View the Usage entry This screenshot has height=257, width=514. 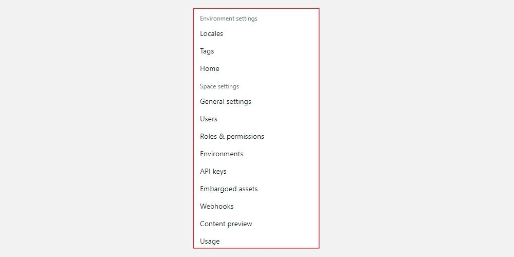(x=210, y=242)
